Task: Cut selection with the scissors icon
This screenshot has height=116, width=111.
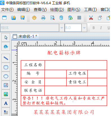Action: pyautogui.click(x=91, y=18)
